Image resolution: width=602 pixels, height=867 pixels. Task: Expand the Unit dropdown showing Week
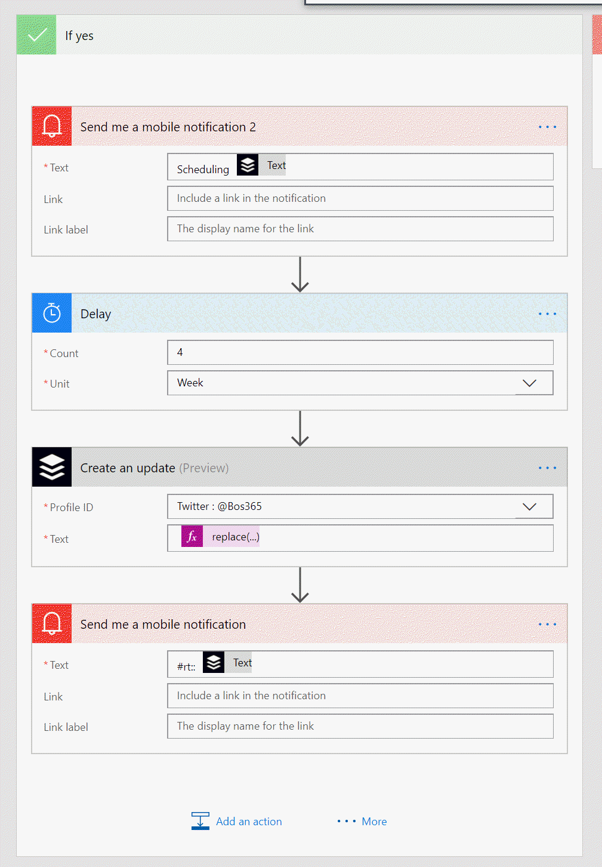529,383
